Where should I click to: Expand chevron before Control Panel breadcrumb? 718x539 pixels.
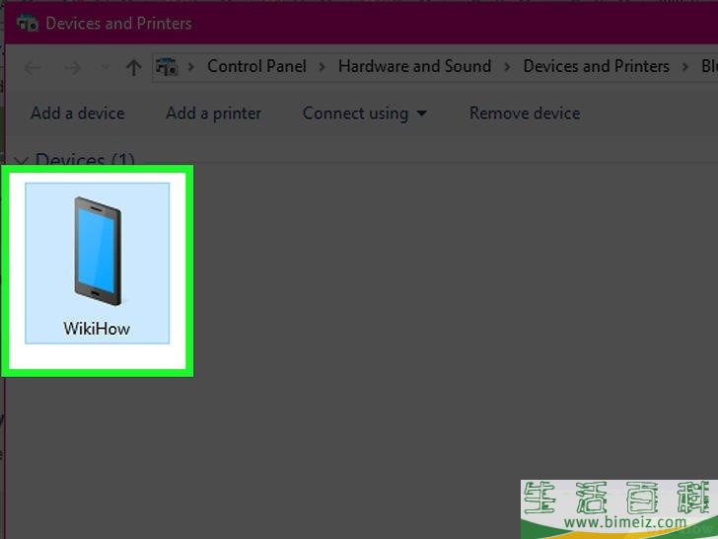(x=191, y=67)
